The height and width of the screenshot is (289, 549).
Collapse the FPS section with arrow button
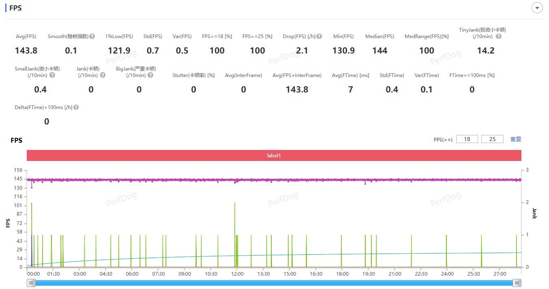(537, 8)
